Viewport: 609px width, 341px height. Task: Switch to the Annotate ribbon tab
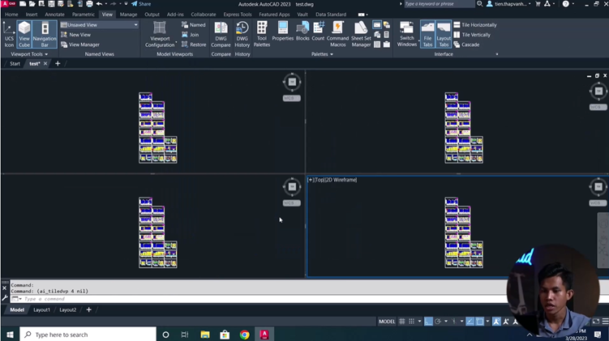pos(55,15)
